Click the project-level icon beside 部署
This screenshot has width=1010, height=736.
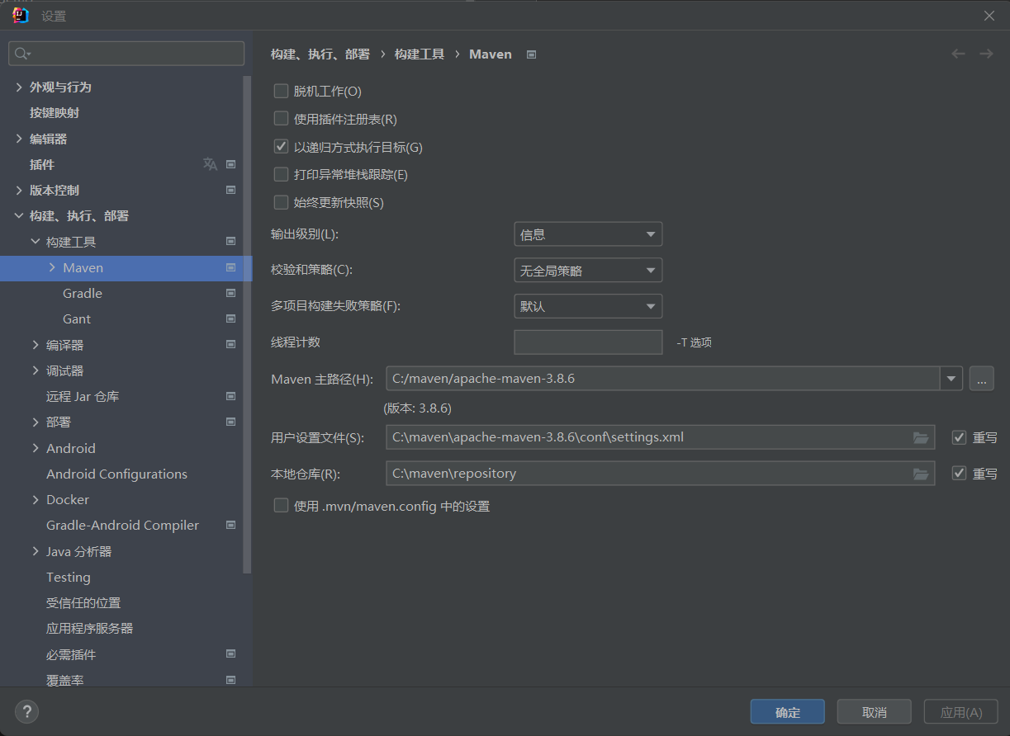[231, 422]
